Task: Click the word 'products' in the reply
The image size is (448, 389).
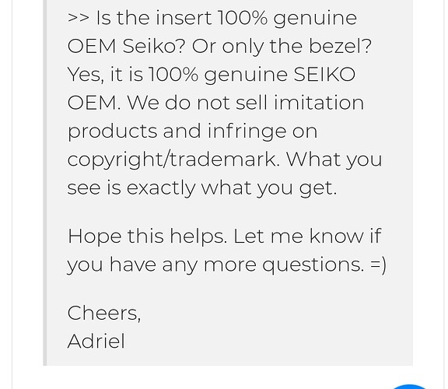Action: point(112,131)
